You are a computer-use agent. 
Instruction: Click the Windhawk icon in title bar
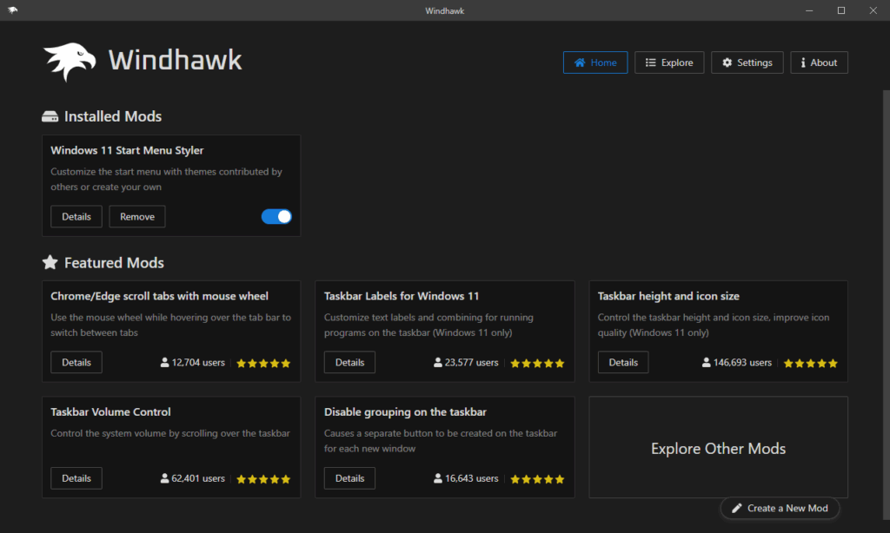(12, 10)
